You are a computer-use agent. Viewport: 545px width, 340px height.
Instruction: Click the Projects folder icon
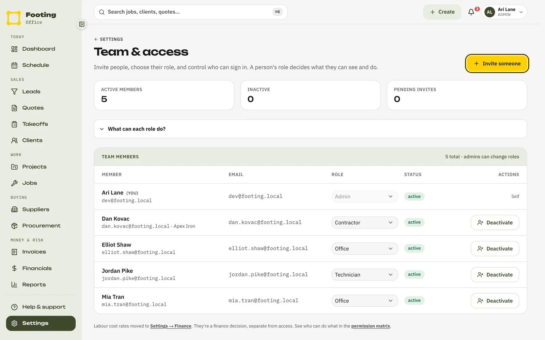coord(14,167)
